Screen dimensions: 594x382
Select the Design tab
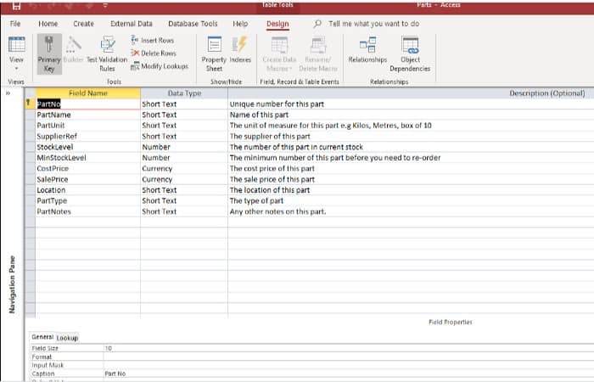coord(277,24)
